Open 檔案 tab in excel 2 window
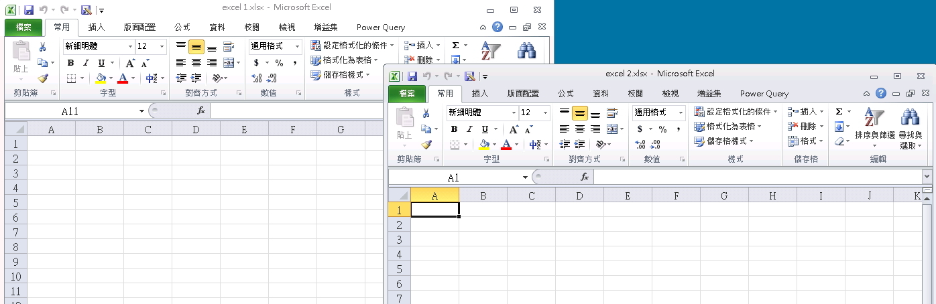The image size is (936, 304). (x=406, y=94)
